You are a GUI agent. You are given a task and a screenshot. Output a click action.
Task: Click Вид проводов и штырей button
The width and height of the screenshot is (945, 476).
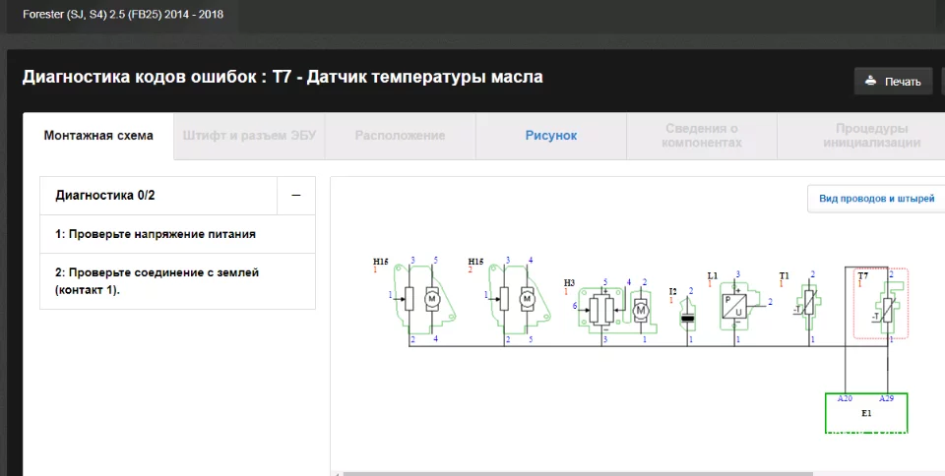(x=876, y=199)
